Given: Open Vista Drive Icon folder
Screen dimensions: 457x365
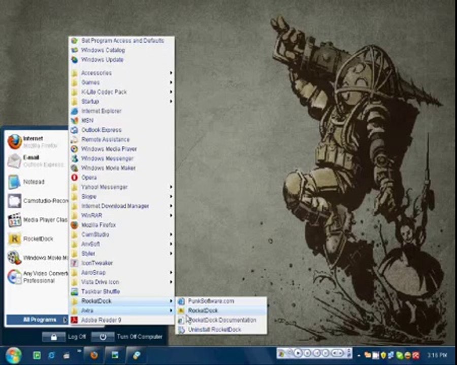Looking at the screenshot, I should [122, 282].
